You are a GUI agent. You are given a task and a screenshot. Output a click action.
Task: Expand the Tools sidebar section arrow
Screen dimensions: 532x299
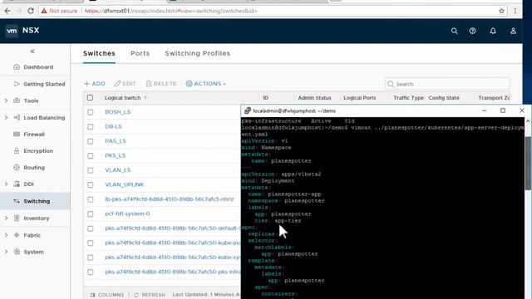tap(6, 100)
